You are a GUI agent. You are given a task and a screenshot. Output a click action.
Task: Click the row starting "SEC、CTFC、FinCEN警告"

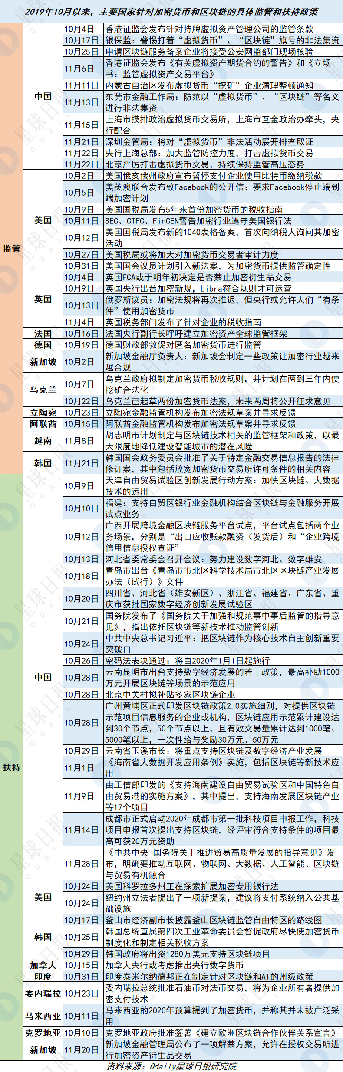pyautogui.click(x=223, y=221)
